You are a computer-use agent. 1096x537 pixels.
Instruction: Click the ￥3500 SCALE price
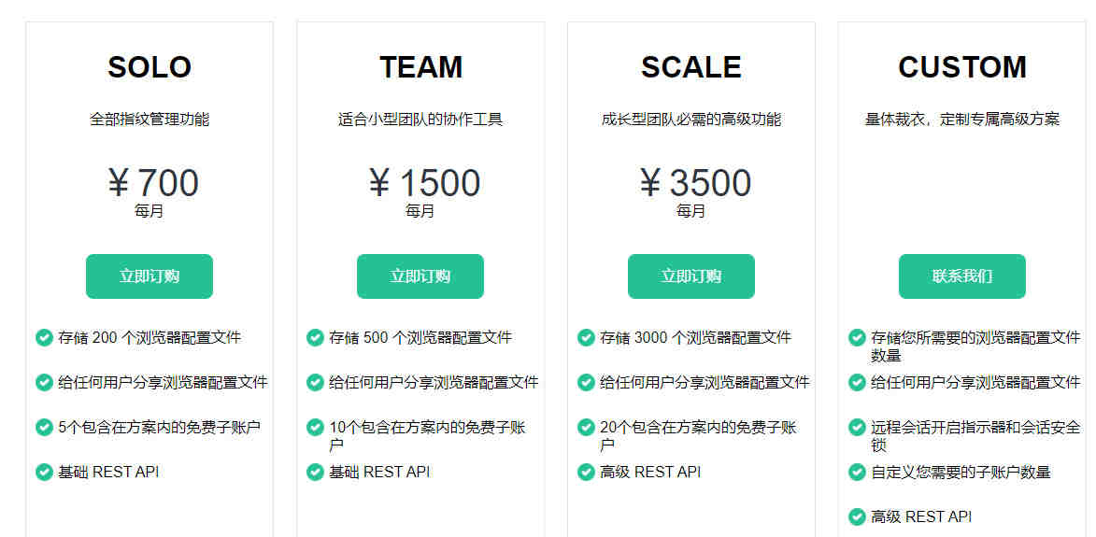(696, 183)
